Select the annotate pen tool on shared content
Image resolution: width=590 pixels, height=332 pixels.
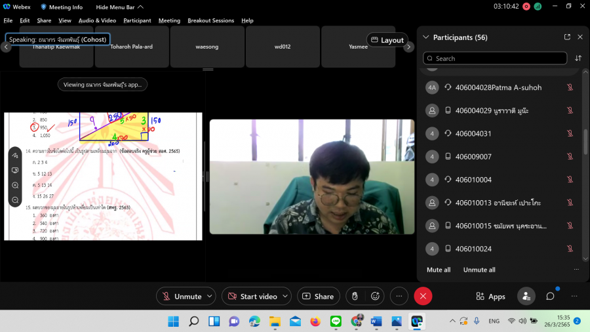coord(15,156)
